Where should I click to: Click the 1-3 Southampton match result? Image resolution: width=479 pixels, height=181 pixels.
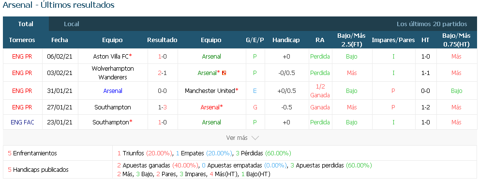(162, 107)
